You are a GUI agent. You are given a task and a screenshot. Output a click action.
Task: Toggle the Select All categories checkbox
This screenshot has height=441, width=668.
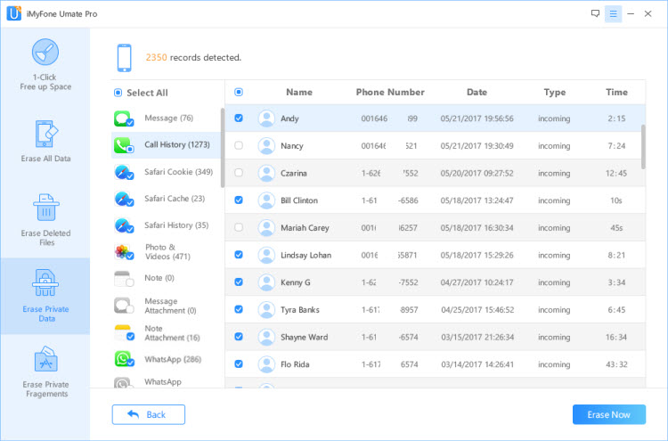pyautogui.click(x=118, y=93)
